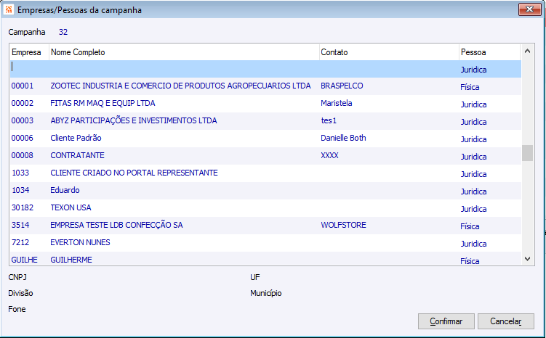Click the Confirmar button
The height and width of the screenshot is (338, 546).
coord(446,321)
